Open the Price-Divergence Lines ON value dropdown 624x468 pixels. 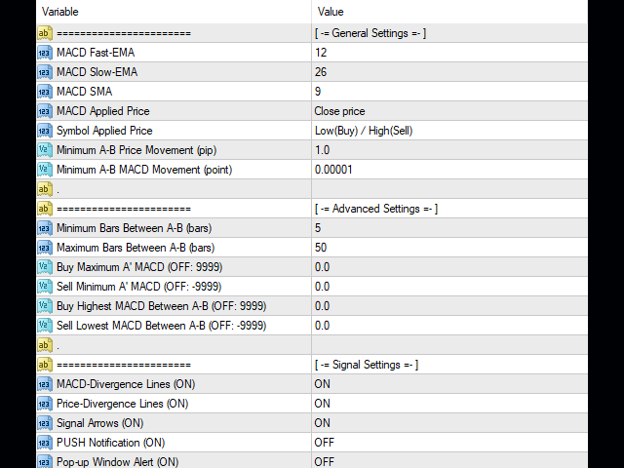point(449,404)
